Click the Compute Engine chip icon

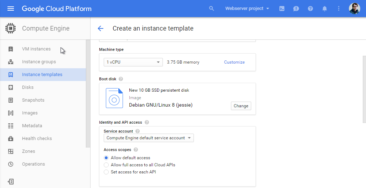coord(10,28)
